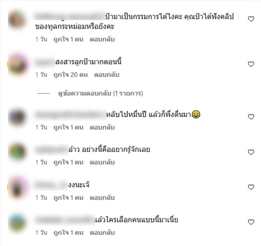Open the avatar of สงสารลูกป้า commenter
The height and width of the screenshot is (246, 261).
click(x=18, y=64)
